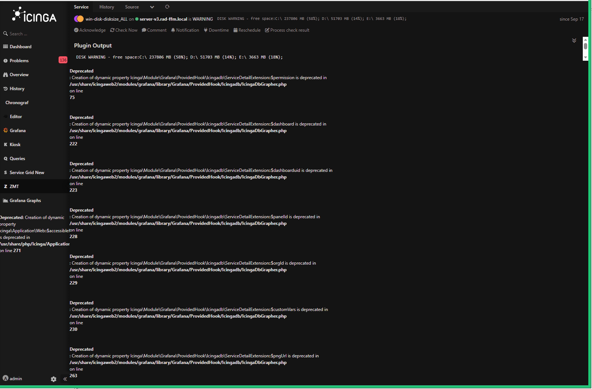Image resolution: width=592 pixels, height=389 pixels.
Task: Open the Grafana module in sidebar
Action: click(x=18, y=130)
